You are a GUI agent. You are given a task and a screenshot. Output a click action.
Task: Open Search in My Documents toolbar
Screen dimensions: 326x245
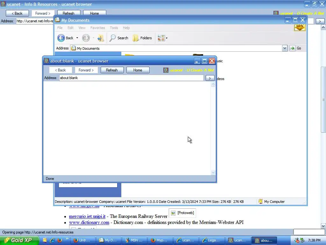[x=119, y=38]
